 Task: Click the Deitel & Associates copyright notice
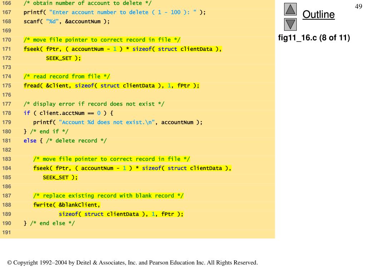coord(133,262)
